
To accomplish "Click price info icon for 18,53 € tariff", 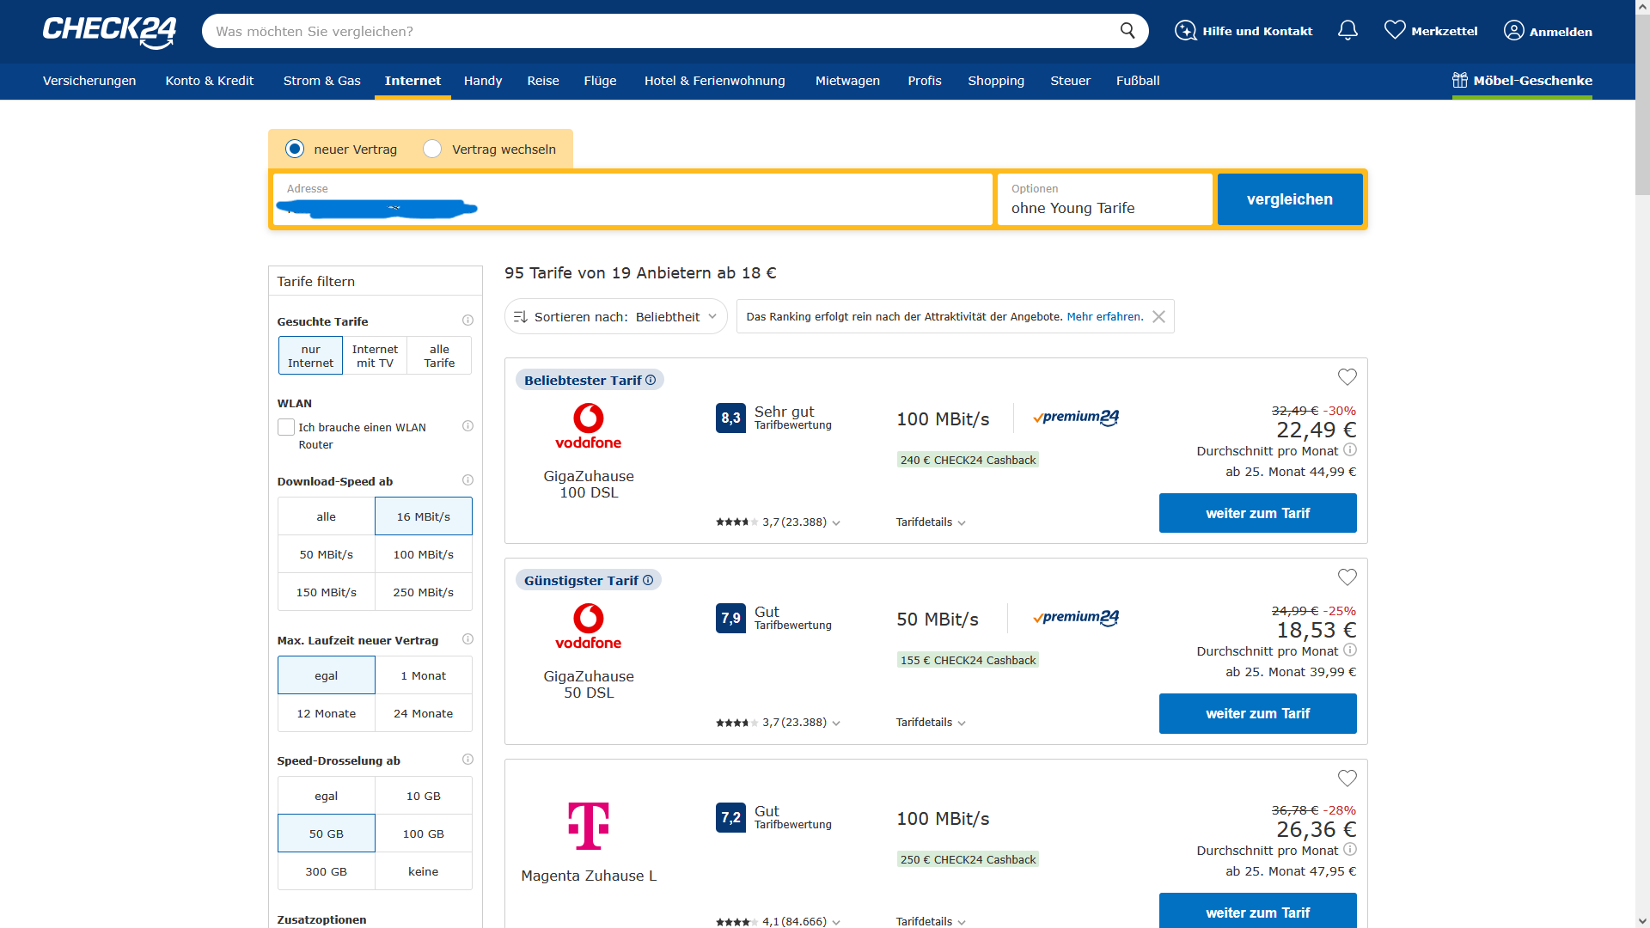I will point(1350,650).
